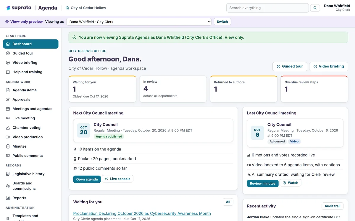Show All waiting items
This screenshot has height=221, width=355.
228,202
